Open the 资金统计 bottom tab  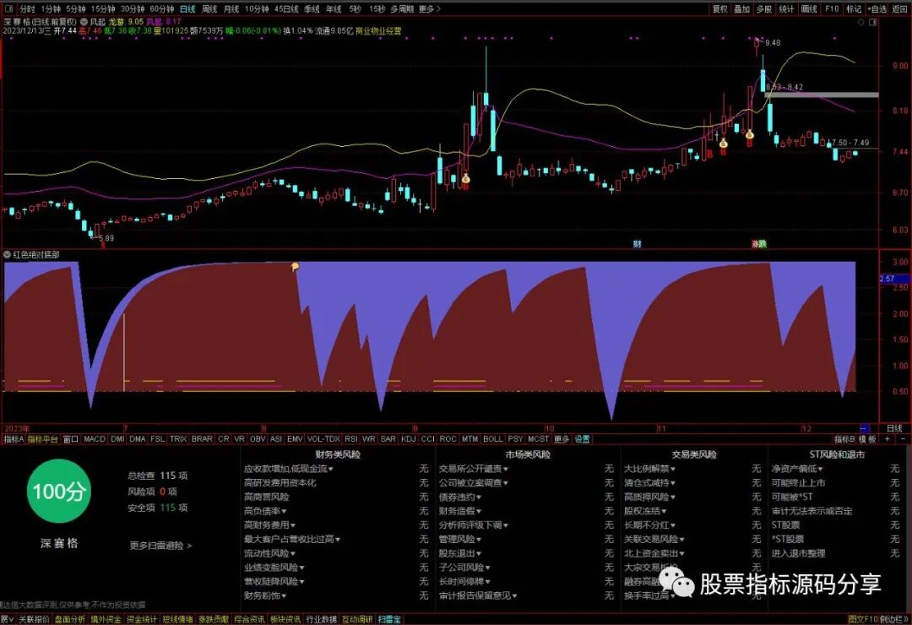(x=141, y=619)
